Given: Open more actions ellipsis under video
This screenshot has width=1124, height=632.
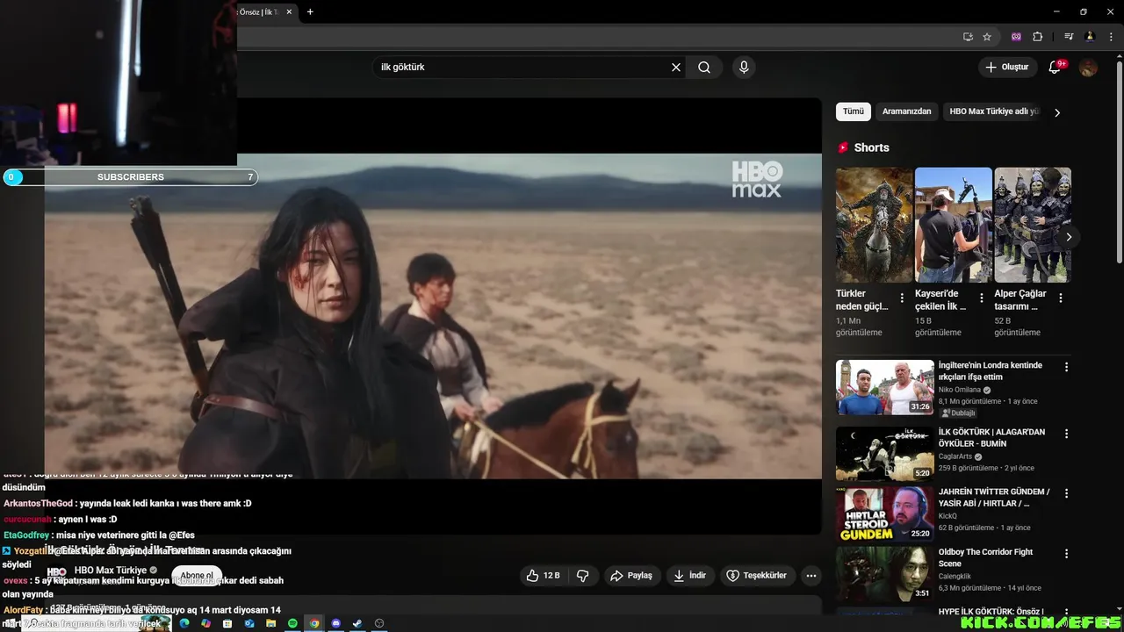Looking at the screenshot, I should click(x=811, y=576).
